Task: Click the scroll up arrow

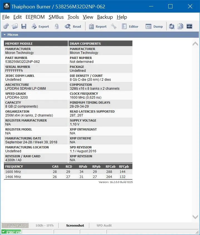Action: click(x=195, y=44)
